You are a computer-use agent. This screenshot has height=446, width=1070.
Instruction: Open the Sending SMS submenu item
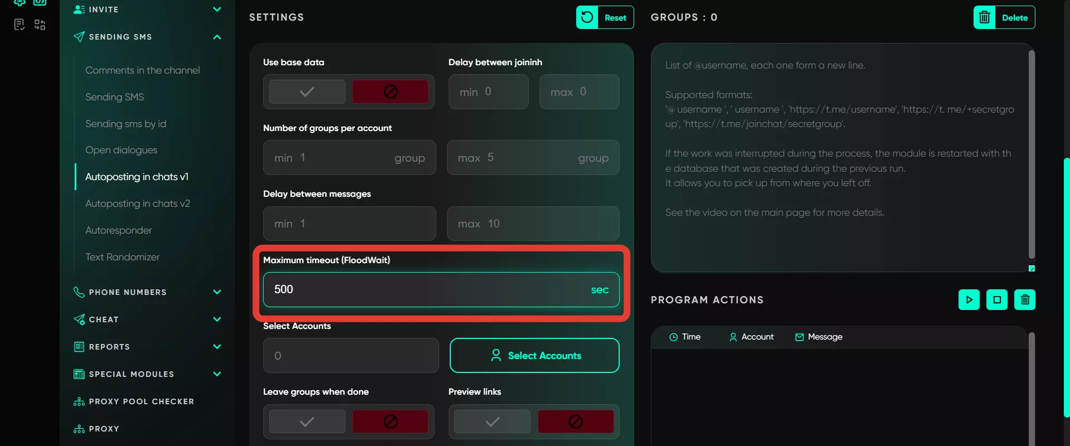tap(115, 97)
